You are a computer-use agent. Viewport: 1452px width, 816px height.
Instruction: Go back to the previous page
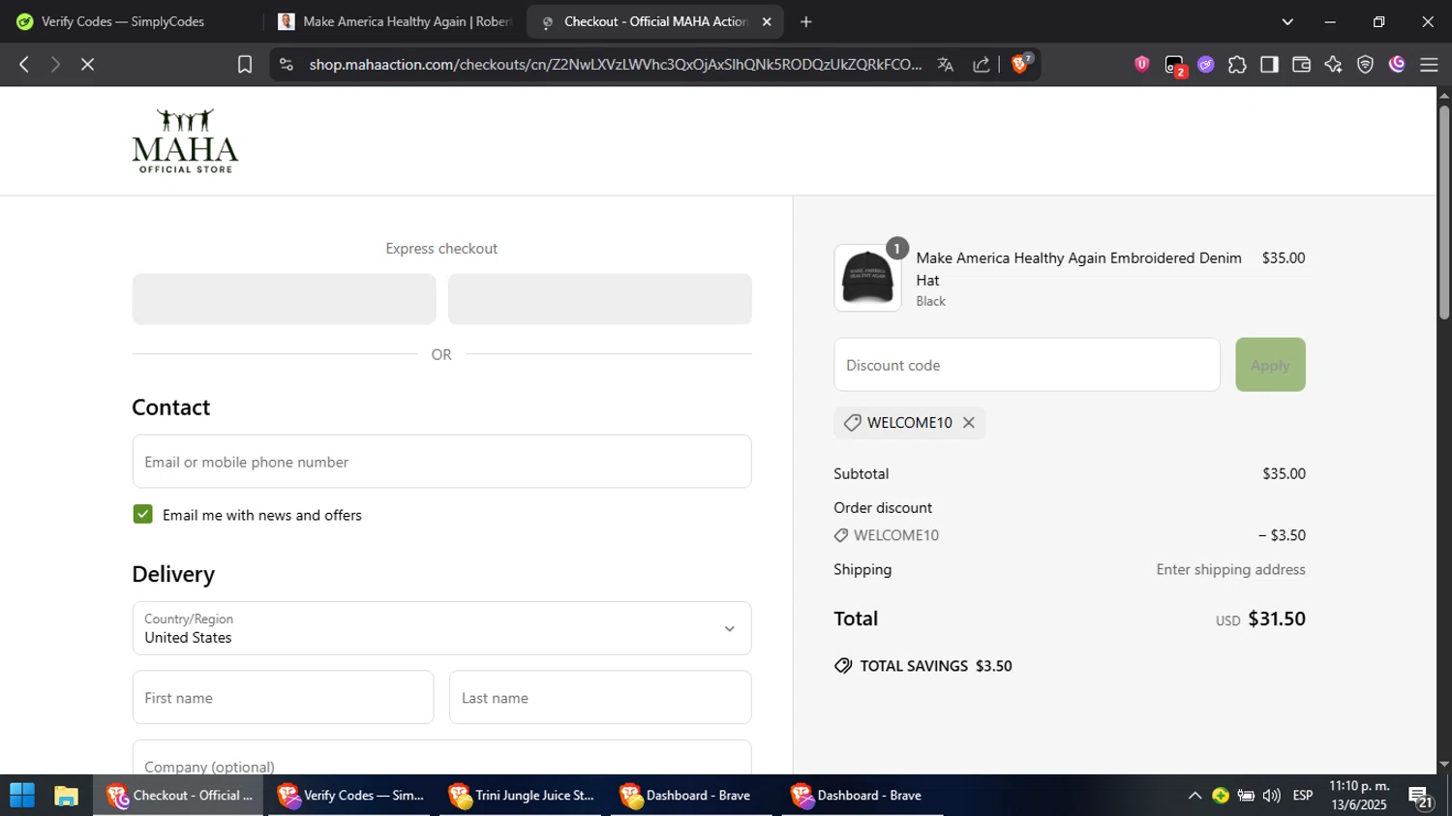click(24, 64)
